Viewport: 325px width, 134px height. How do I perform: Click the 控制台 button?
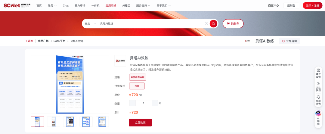pos(291,6)
